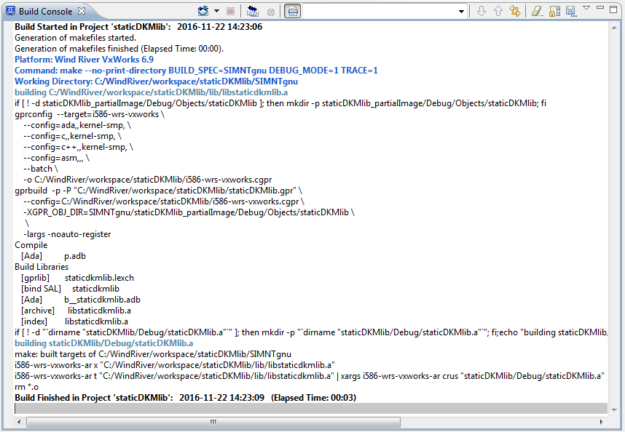Click the 'Build Libraries' line

42,267
